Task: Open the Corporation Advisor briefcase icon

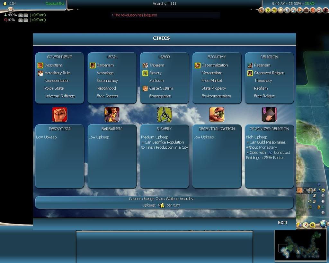Action: [x=306, y=10]
